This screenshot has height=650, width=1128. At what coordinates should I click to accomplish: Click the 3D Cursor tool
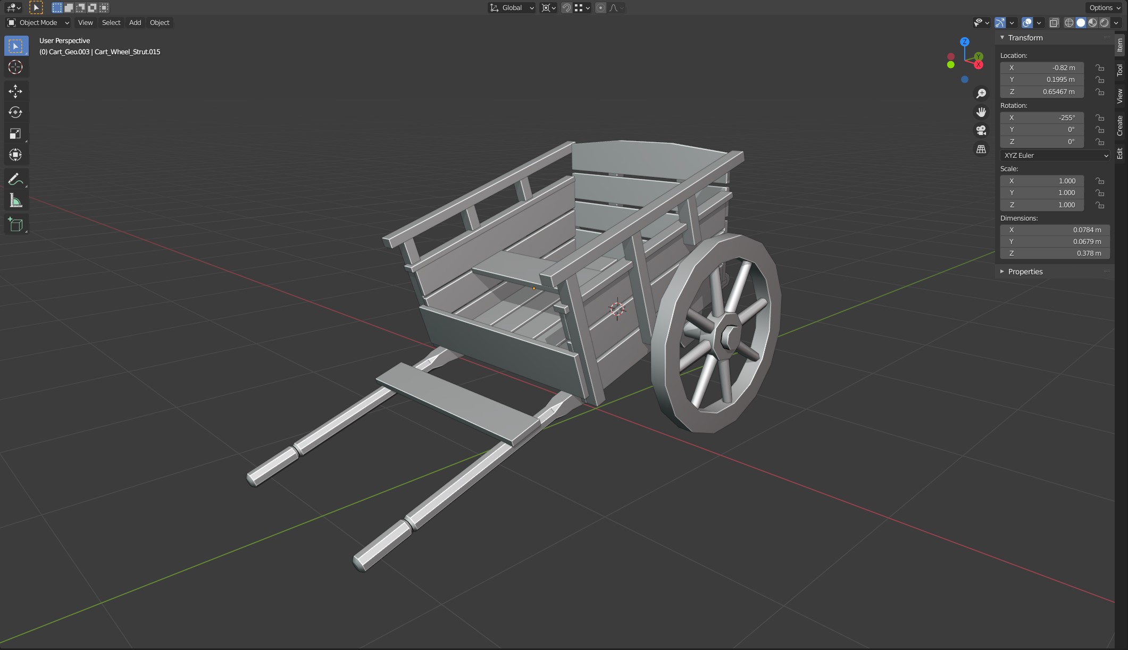click(15, 67)
